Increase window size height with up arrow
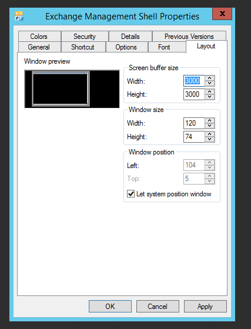251x329 pixels. [210, 134]
